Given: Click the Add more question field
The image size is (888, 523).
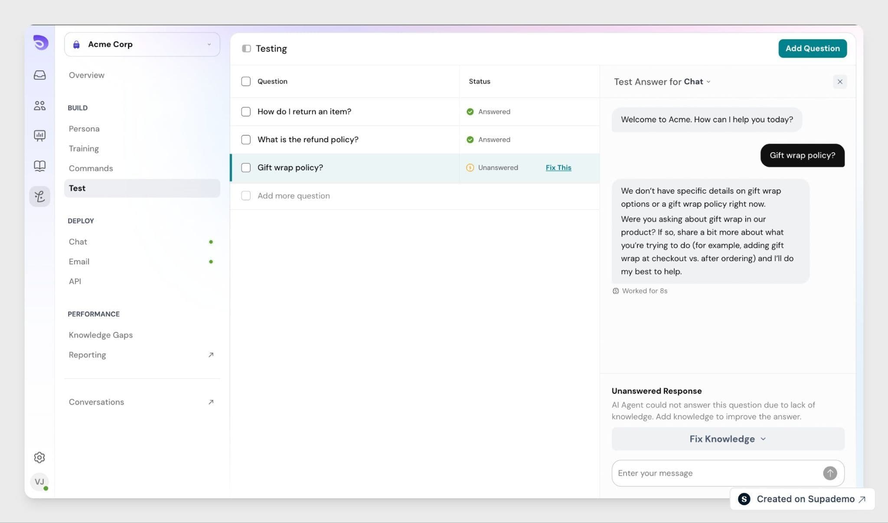Looking at the screenshot, I should pos(294,196).
